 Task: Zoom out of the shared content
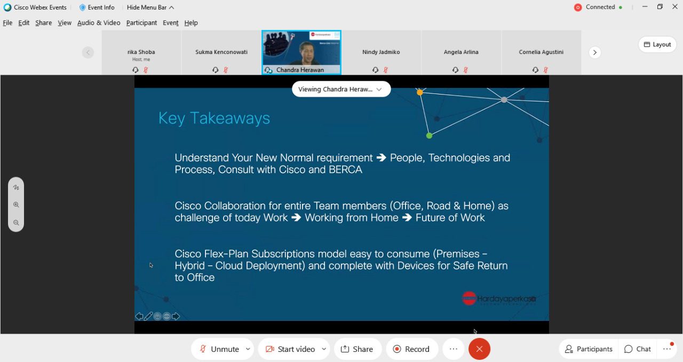pos(16,223)
